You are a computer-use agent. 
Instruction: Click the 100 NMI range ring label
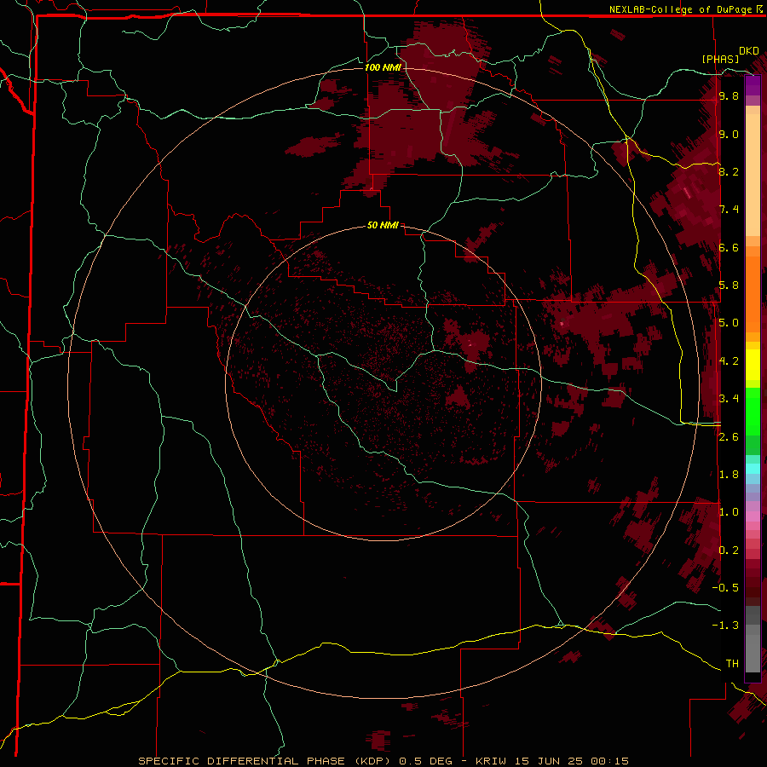pyautogui.click(x=383, y=67)
